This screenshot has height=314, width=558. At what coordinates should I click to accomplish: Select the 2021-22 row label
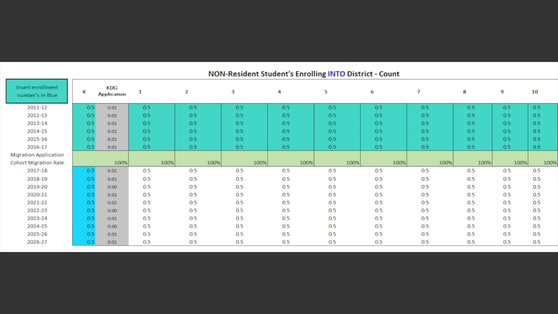coord(37,202)
